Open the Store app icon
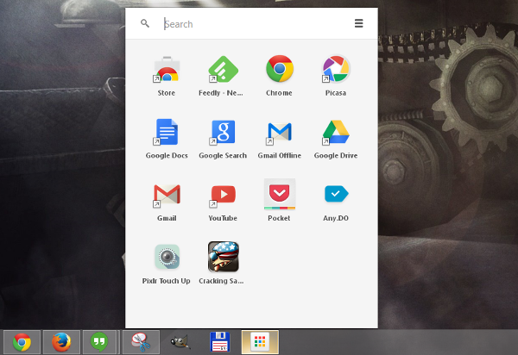518x355 pixels. pyautogui.click(x=167, y=70)
